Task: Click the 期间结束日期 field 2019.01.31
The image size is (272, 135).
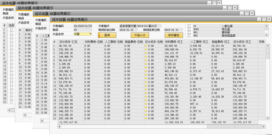Action: coord(173,30)
